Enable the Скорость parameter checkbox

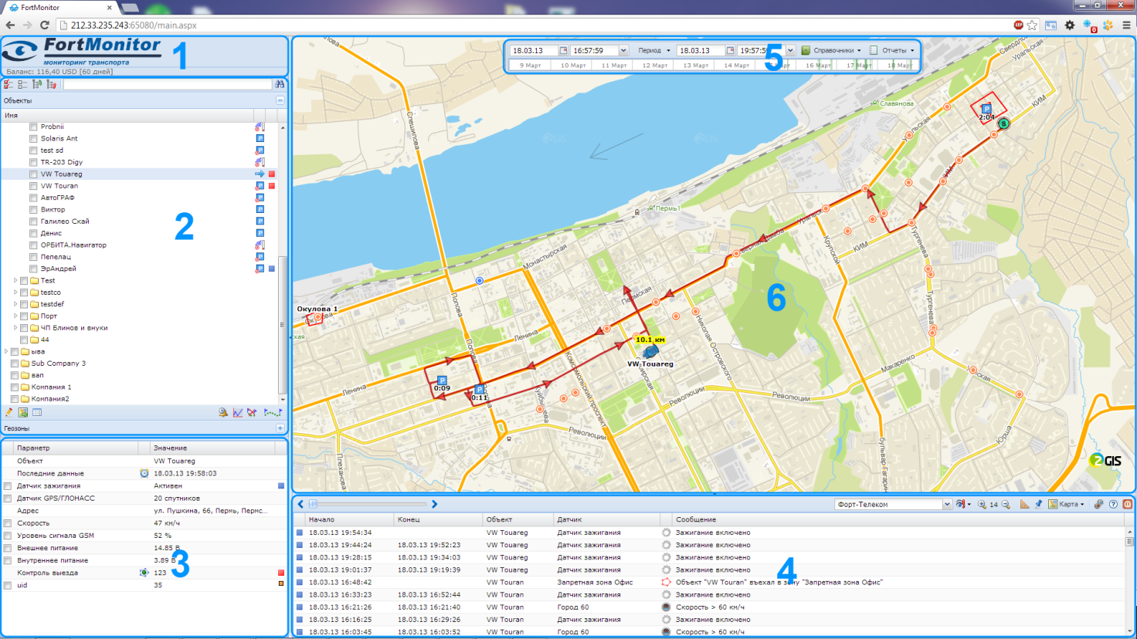[x=8, y=523]
